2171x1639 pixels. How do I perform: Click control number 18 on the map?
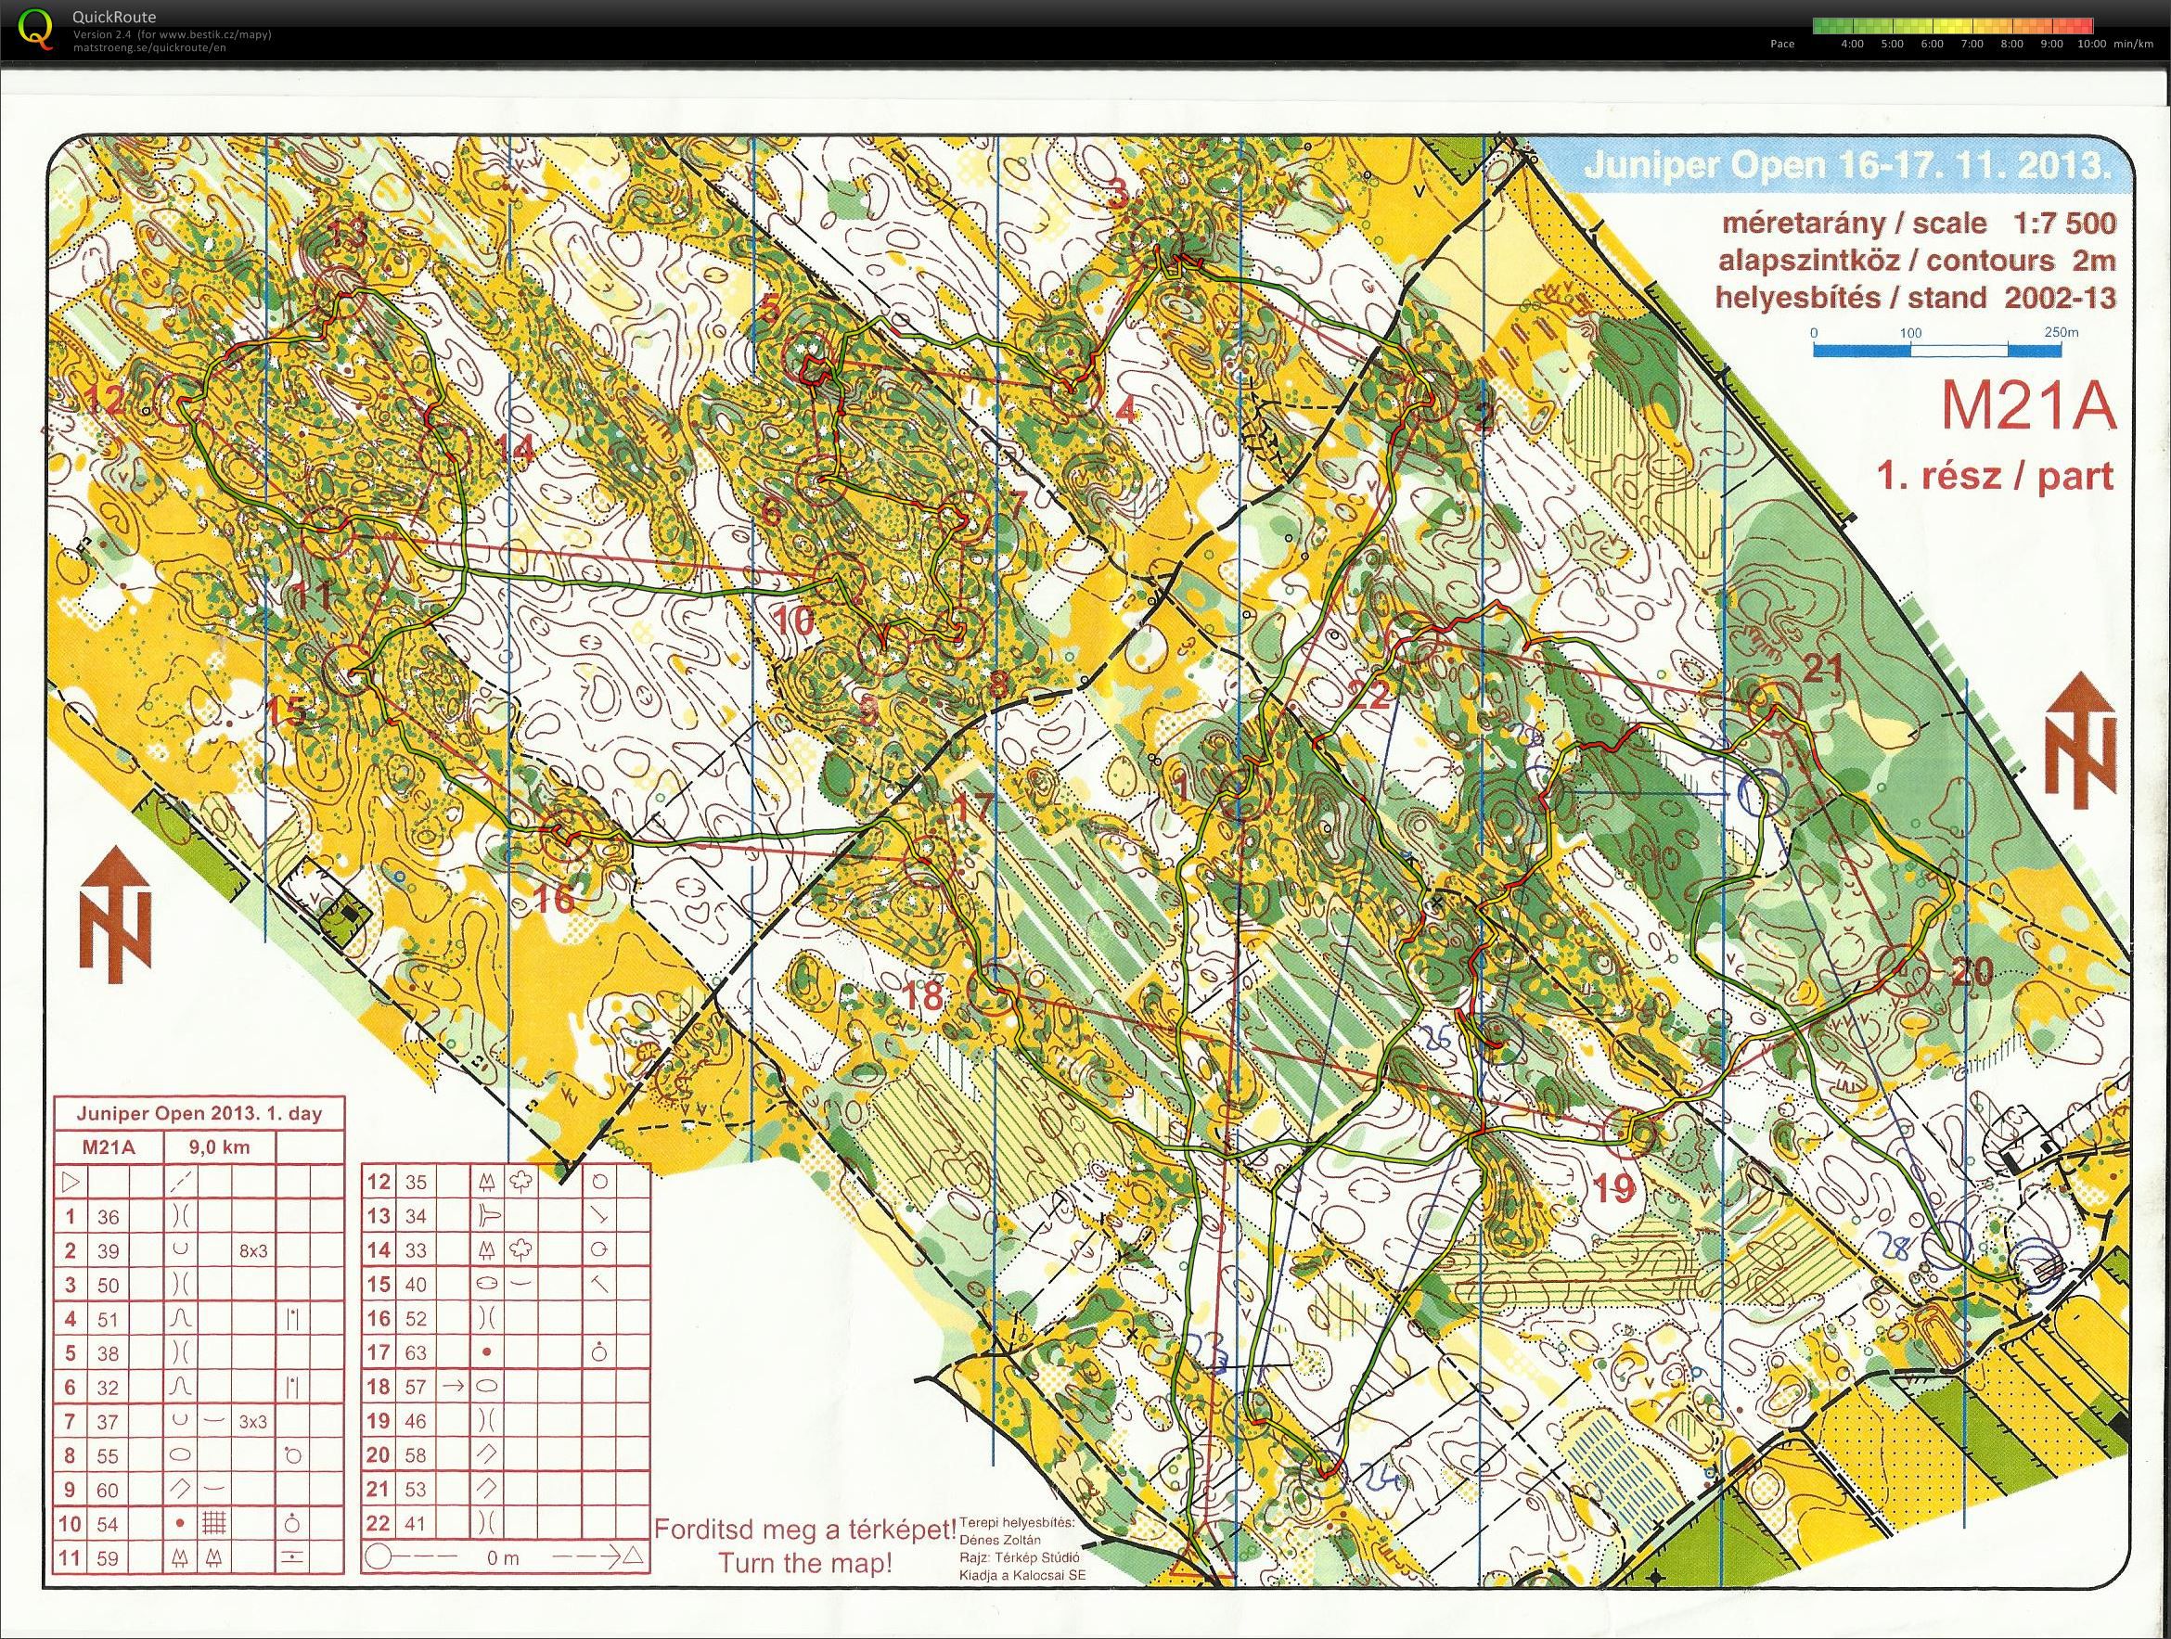[921, 996]
